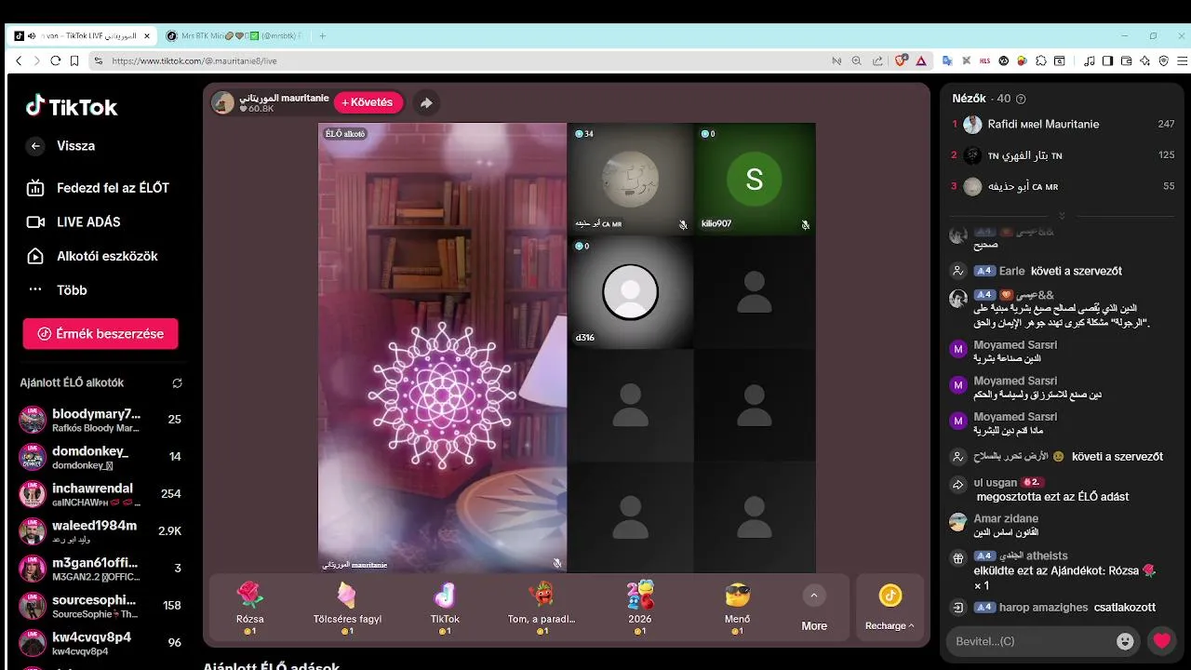Open m3gan61offi live creator entry
1191x670 pixels.
point(100,569)
